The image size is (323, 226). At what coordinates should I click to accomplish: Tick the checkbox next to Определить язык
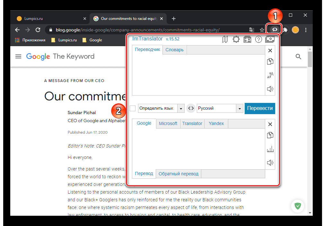pos(133,108)
